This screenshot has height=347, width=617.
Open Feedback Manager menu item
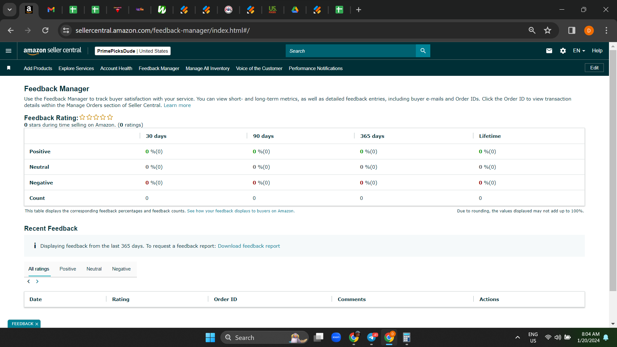click(x=159, y=68)
